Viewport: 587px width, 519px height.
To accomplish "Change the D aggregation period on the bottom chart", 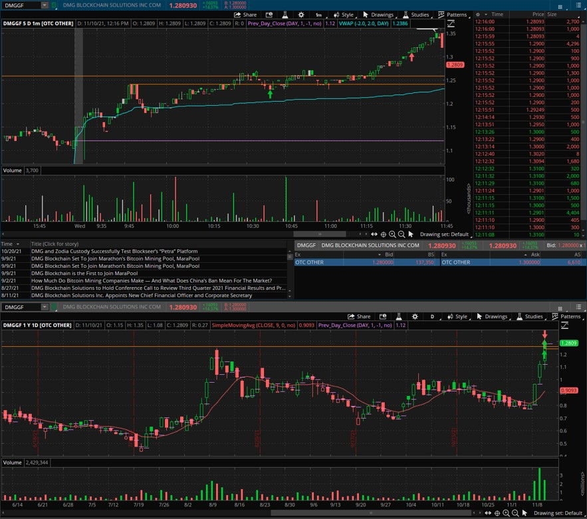I will coord(432,317).
